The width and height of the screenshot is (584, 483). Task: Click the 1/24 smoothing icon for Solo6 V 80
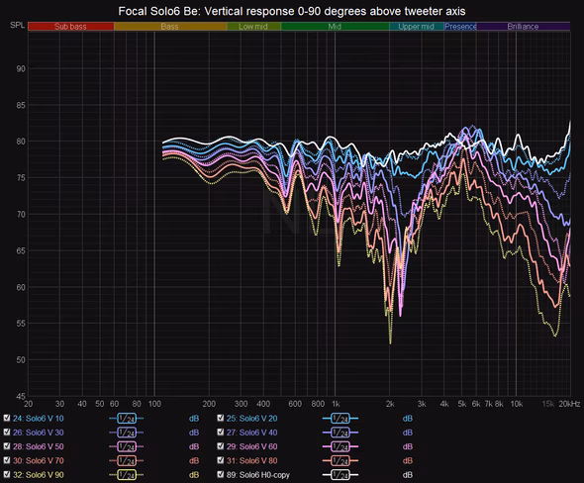click(x=341, y=461)
